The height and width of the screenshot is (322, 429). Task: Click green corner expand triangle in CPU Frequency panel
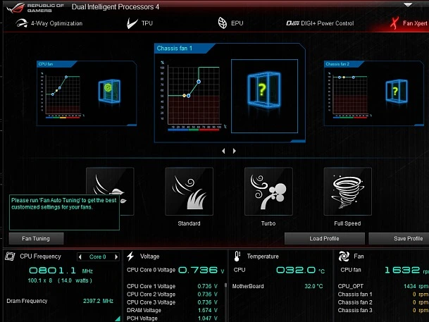118,318
